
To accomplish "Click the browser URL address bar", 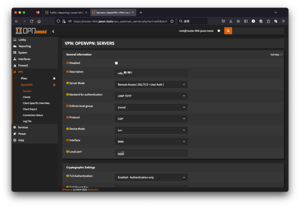I will pos(120,21).
